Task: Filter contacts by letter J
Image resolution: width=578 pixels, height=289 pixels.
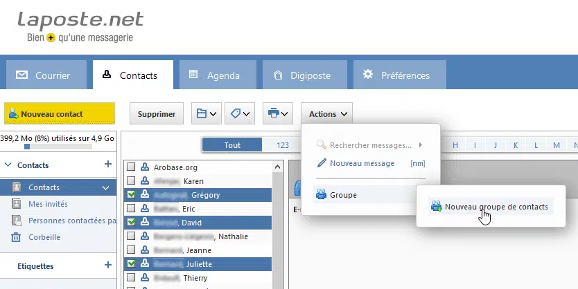Action: [x=496, y=145]
